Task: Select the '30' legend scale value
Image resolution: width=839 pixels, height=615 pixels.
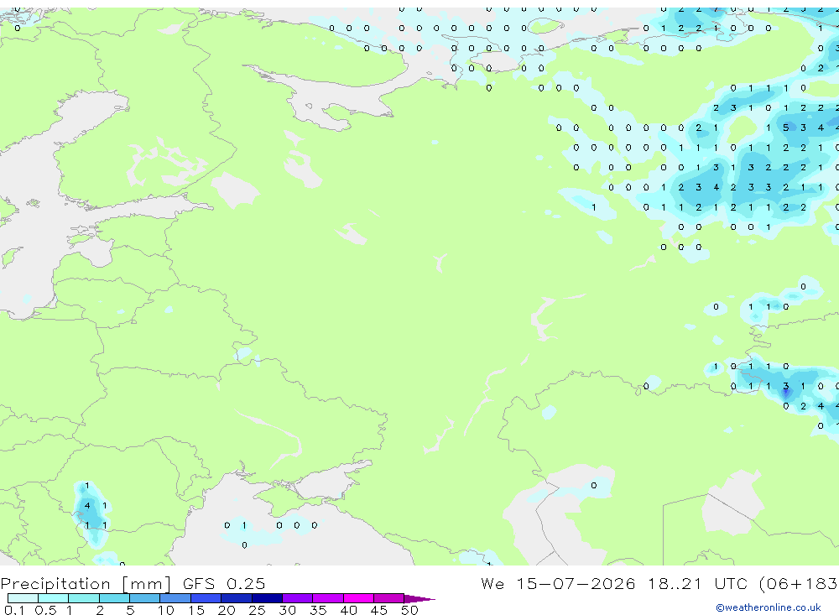Action: tap(287, 610)
